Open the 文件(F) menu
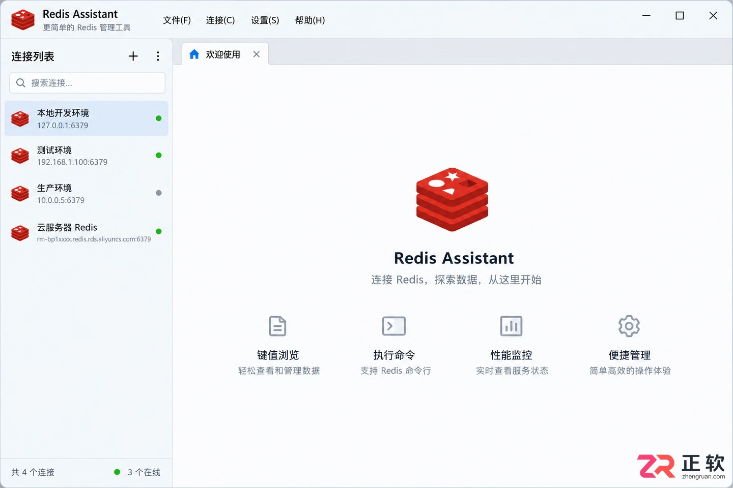 pyautogui.click(x=177, y=20)
